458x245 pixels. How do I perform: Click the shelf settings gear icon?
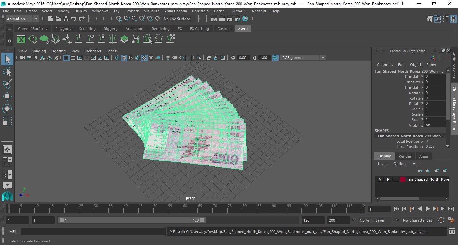coord(9,41)
